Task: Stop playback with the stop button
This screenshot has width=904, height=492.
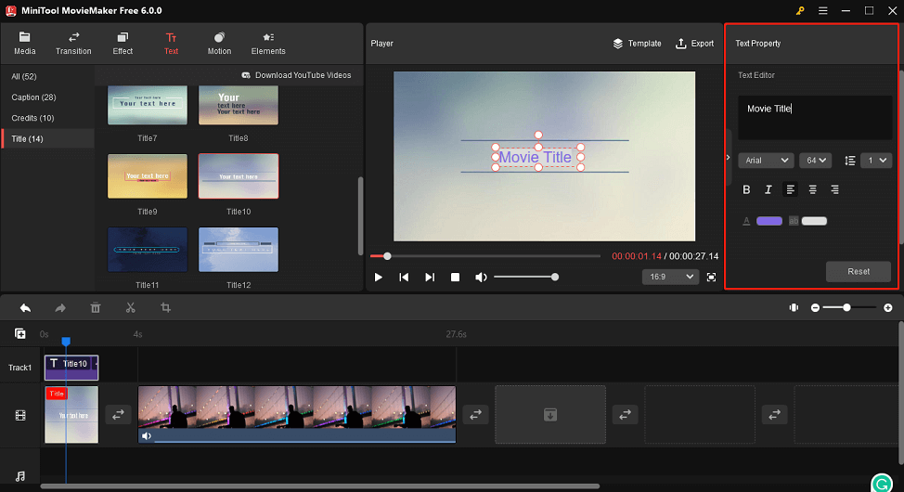Action: 455,277
